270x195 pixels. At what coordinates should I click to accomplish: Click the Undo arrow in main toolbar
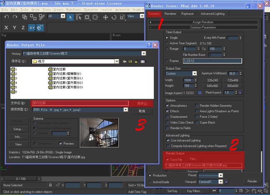coord(7,17)
